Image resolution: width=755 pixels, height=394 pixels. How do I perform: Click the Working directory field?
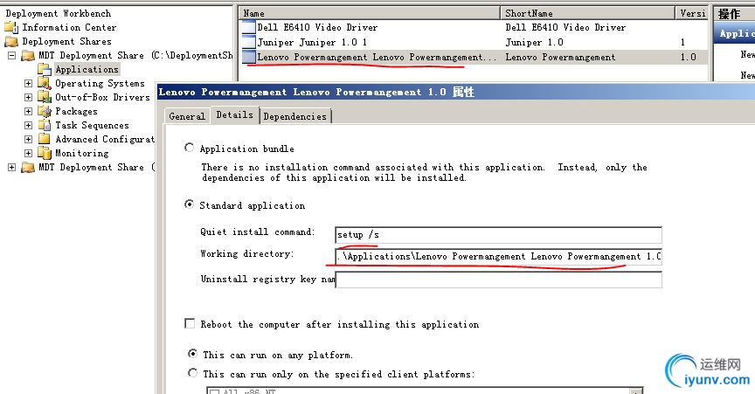(498, 257)
